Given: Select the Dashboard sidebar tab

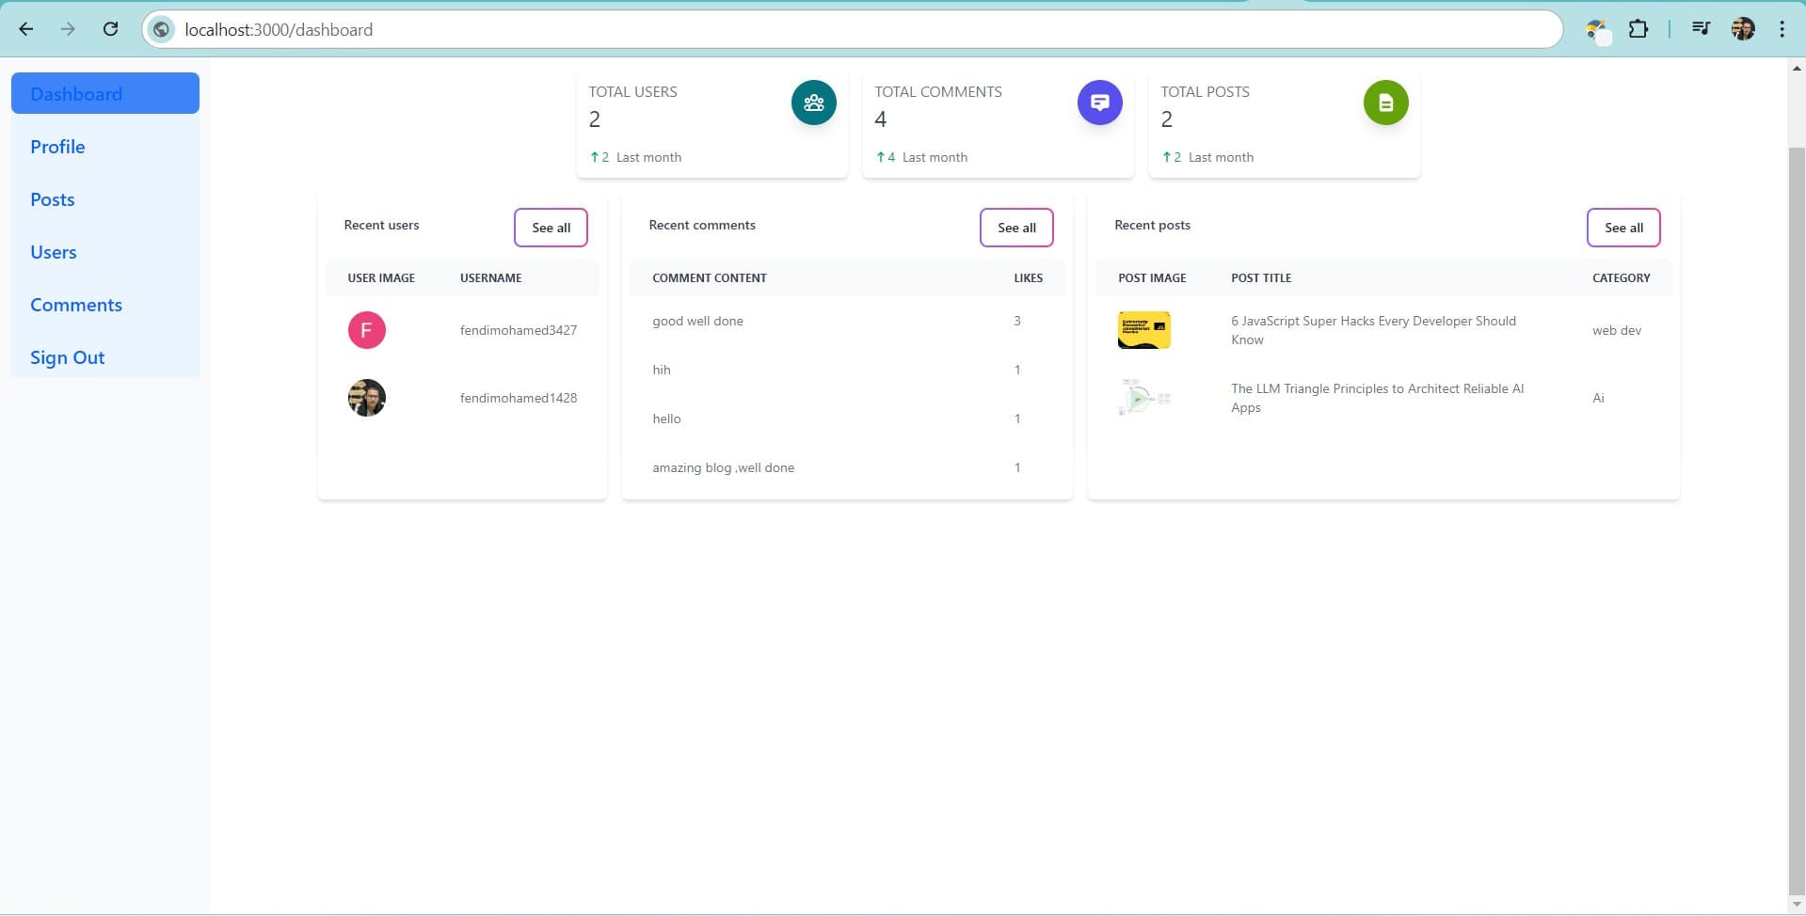Looking at the screenshot, I should coord(104,94).
